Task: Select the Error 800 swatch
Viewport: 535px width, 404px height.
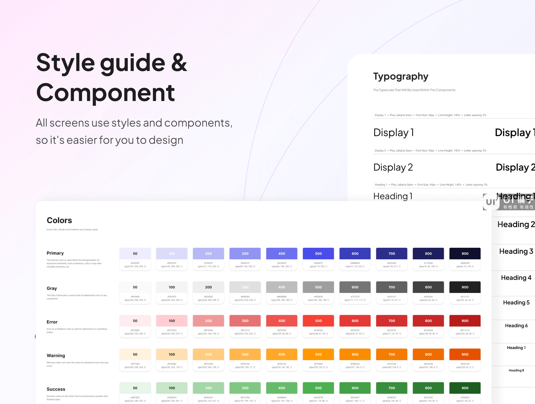Action: pos(428,326)
